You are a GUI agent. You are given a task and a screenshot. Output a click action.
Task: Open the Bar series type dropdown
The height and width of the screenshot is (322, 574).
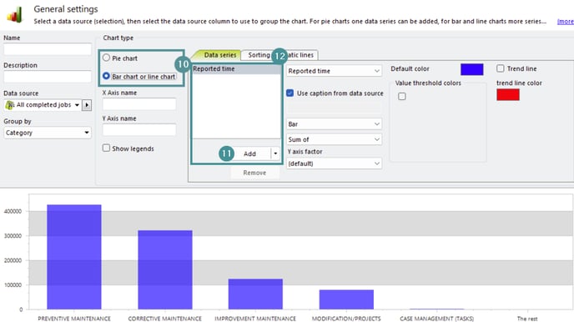(335, 124)
